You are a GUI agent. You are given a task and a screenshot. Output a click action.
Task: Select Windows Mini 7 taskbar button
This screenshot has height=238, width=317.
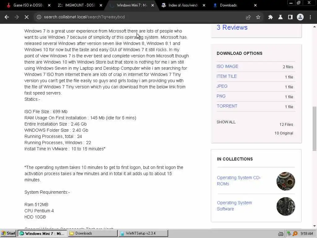pyautogui.click(x=42, y=233)
